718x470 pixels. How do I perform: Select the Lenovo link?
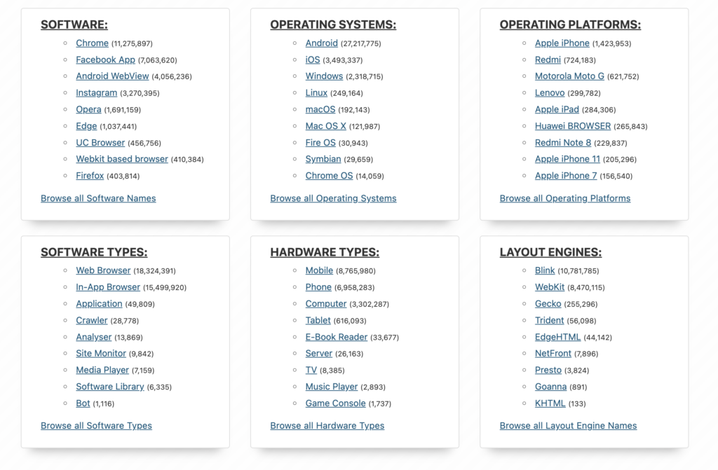point(550,93)
